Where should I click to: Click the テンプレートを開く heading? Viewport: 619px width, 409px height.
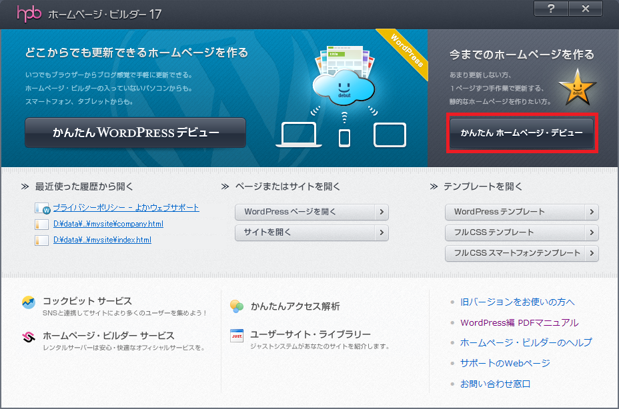[483, 187]
